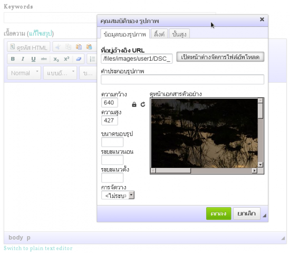Image resolution: width=290 pixels, height=253 pixels.
Task: Select the superscript icon
Action: pos(66,59)
